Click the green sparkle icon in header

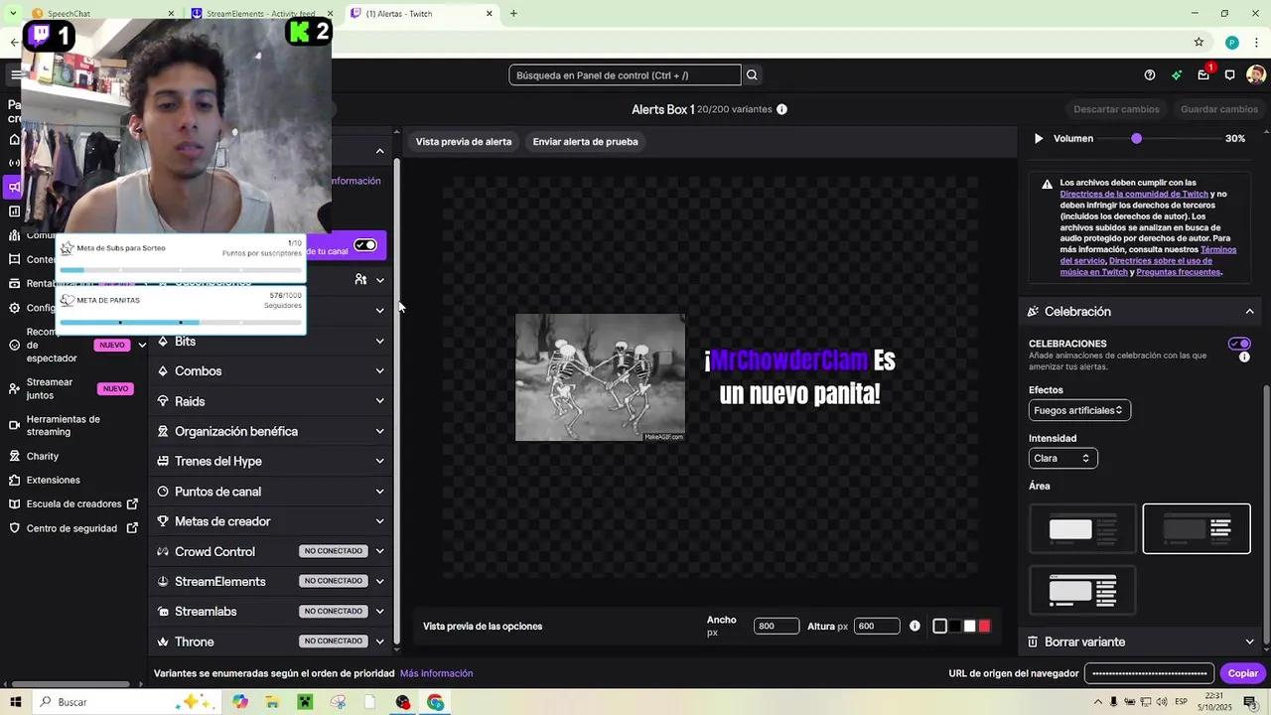[x=1177, y=75]
